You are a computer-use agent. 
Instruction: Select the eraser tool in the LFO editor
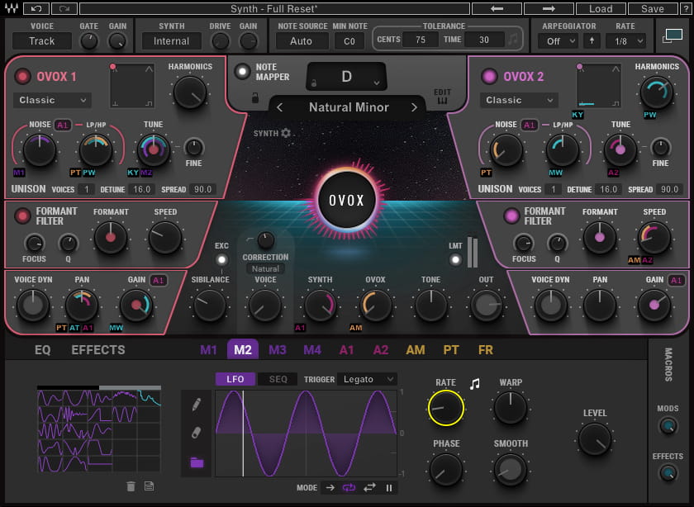click(197, 429)
